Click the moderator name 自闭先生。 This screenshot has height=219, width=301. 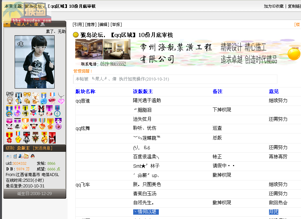click(144, 203)
